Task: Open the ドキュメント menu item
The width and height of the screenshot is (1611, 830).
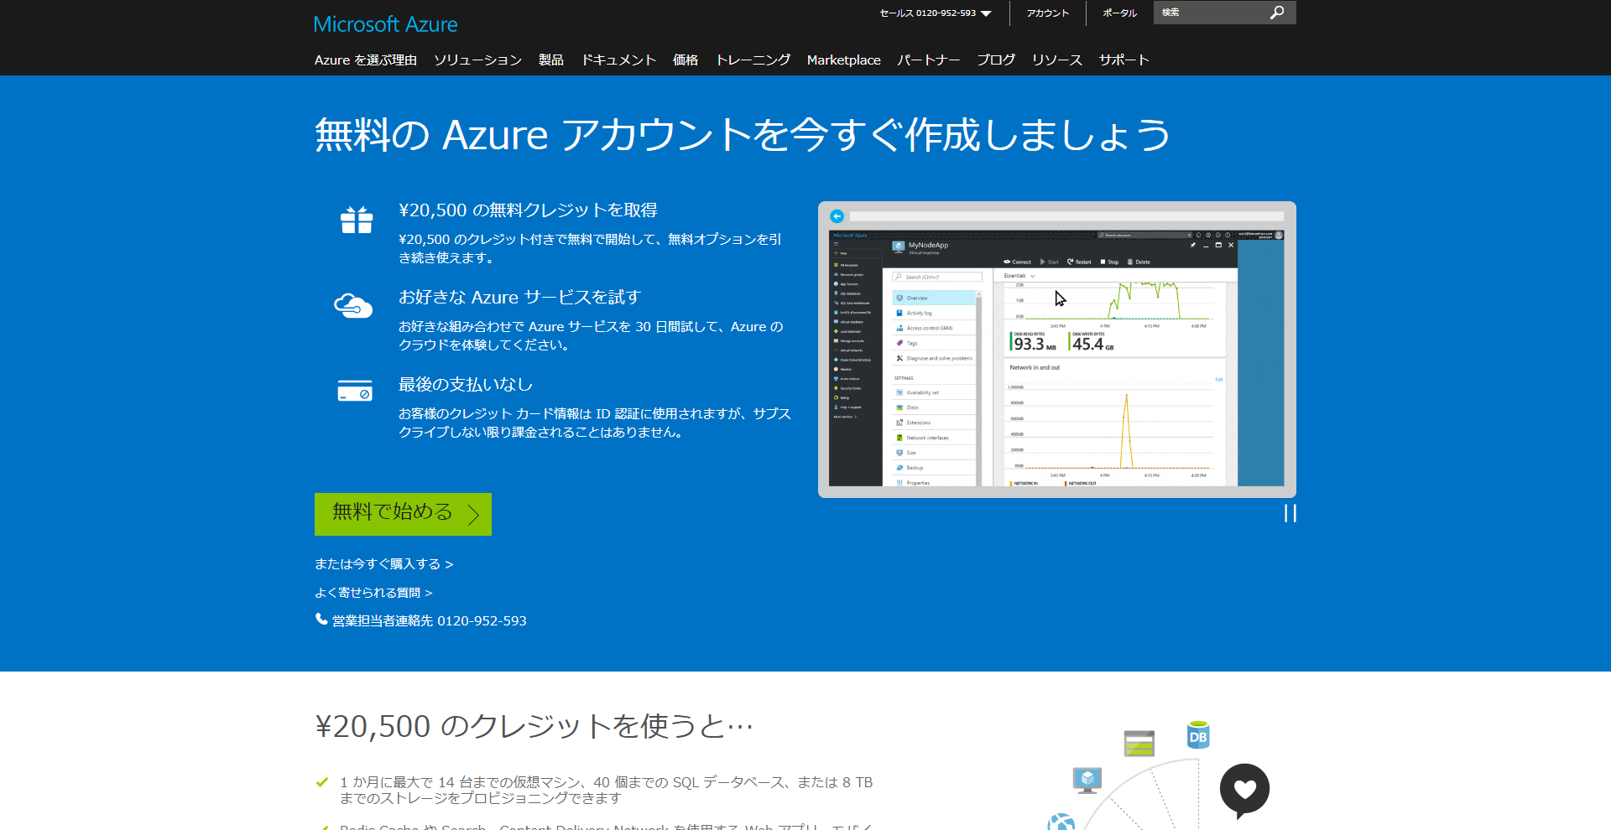Action: [618, 60]
